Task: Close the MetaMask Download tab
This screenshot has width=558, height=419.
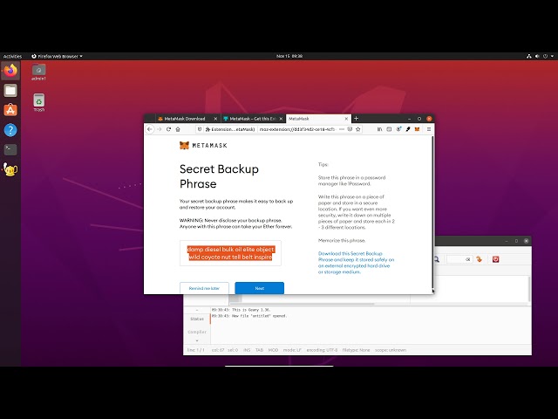Action: [215, 119]
